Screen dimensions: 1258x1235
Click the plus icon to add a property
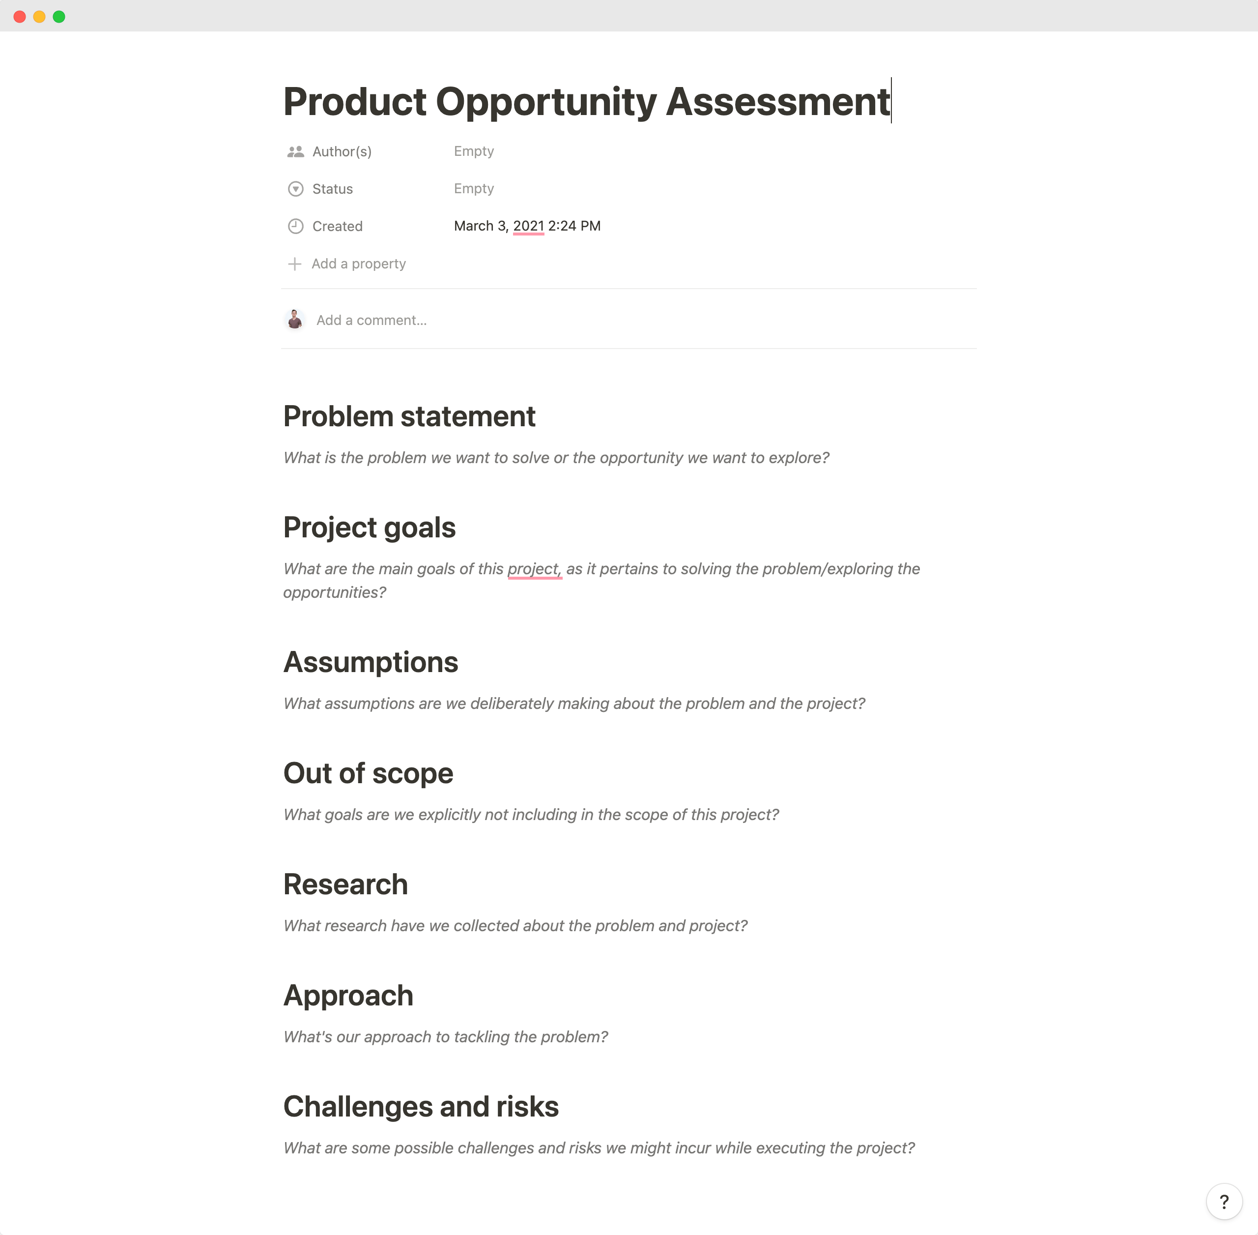295,264
